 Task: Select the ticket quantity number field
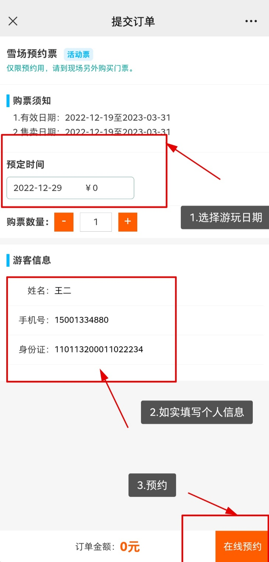click(x=96, y=222)
